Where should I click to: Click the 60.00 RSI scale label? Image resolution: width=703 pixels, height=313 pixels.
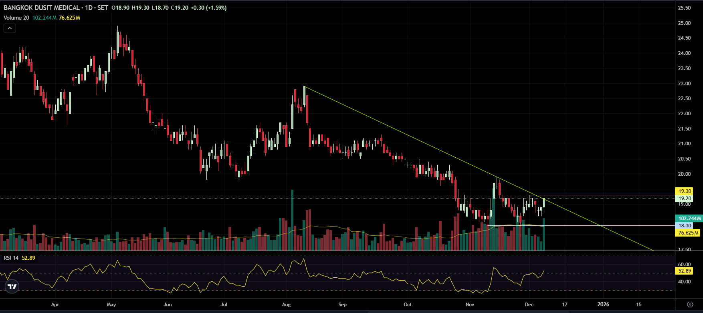(684, 265)
